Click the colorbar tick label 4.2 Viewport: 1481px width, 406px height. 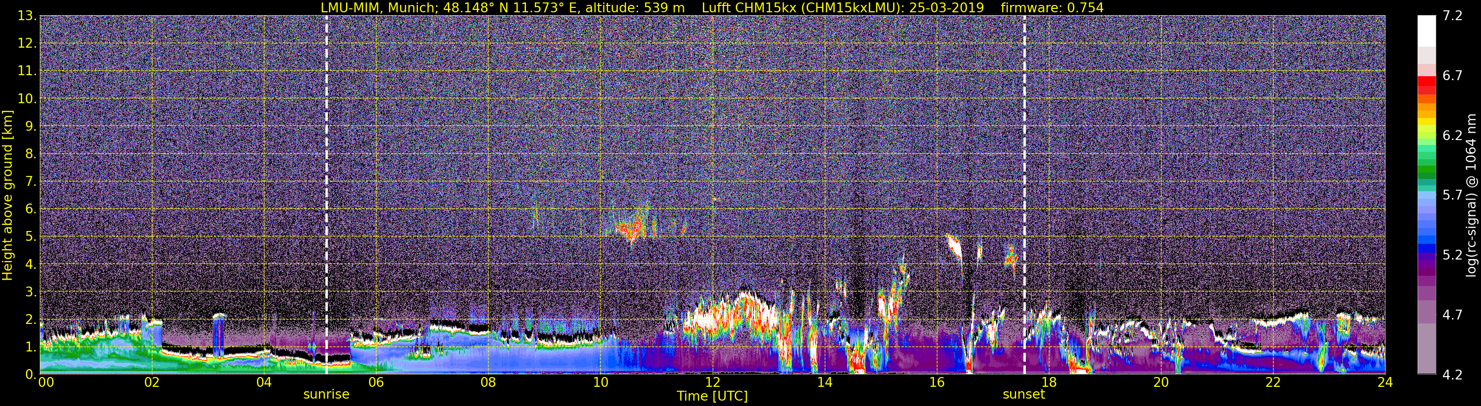click(x=1452, y=375)
